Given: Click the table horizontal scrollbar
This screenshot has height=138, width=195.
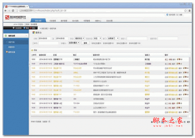Looking at the screenshot, I should click(109, 116).
